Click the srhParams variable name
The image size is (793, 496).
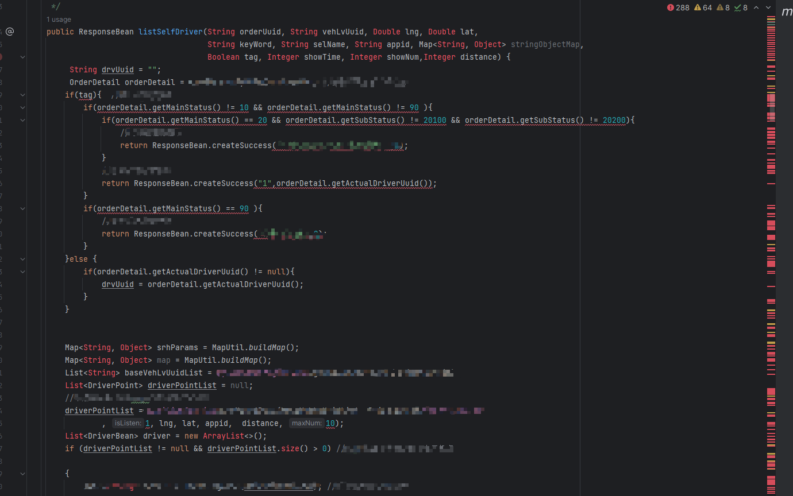click(x=178, y=347)
